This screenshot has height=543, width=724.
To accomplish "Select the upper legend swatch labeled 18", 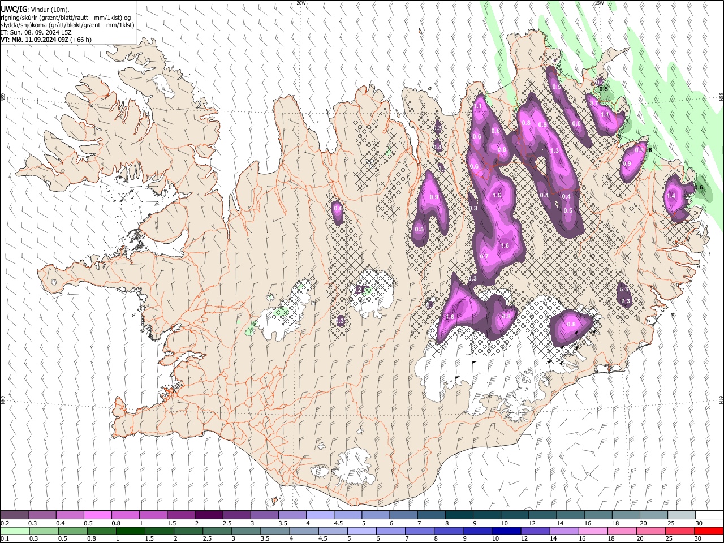I will (625, 515).
